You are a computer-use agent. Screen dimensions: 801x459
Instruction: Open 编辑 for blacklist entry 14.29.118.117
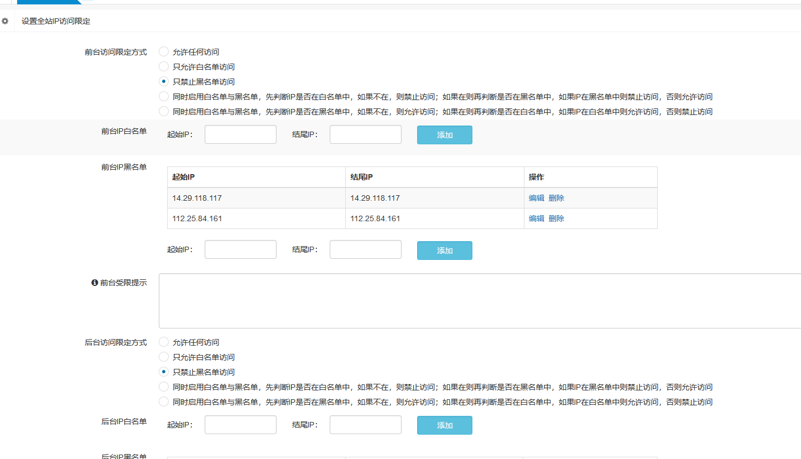tap(536, 198)
